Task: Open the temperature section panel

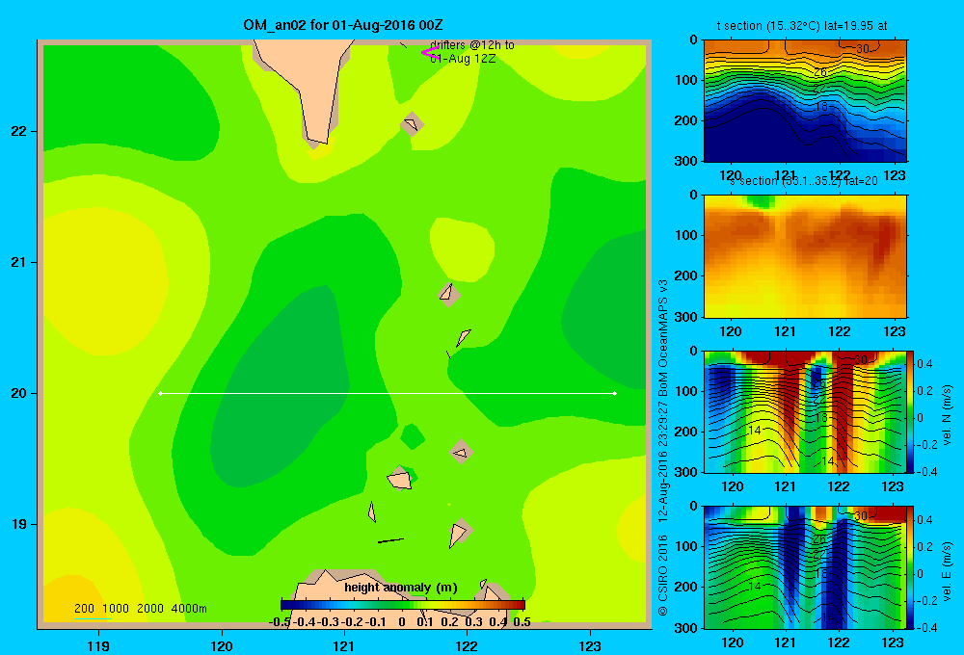Action: (x=805, y=100)
